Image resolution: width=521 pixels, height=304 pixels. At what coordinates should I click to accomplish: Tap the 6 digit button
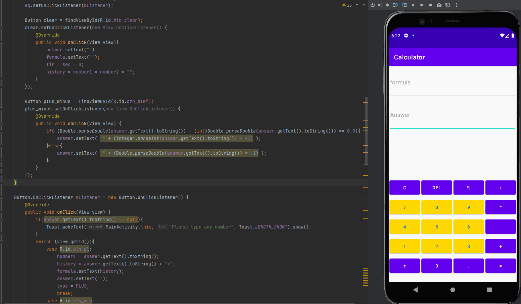[469, 227]
